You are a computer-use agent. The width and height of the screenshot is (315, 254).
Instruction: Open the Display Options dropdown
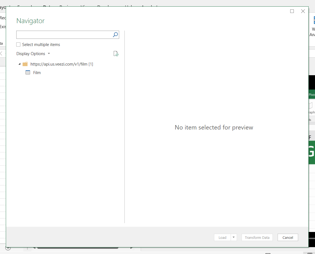[33, 53]
